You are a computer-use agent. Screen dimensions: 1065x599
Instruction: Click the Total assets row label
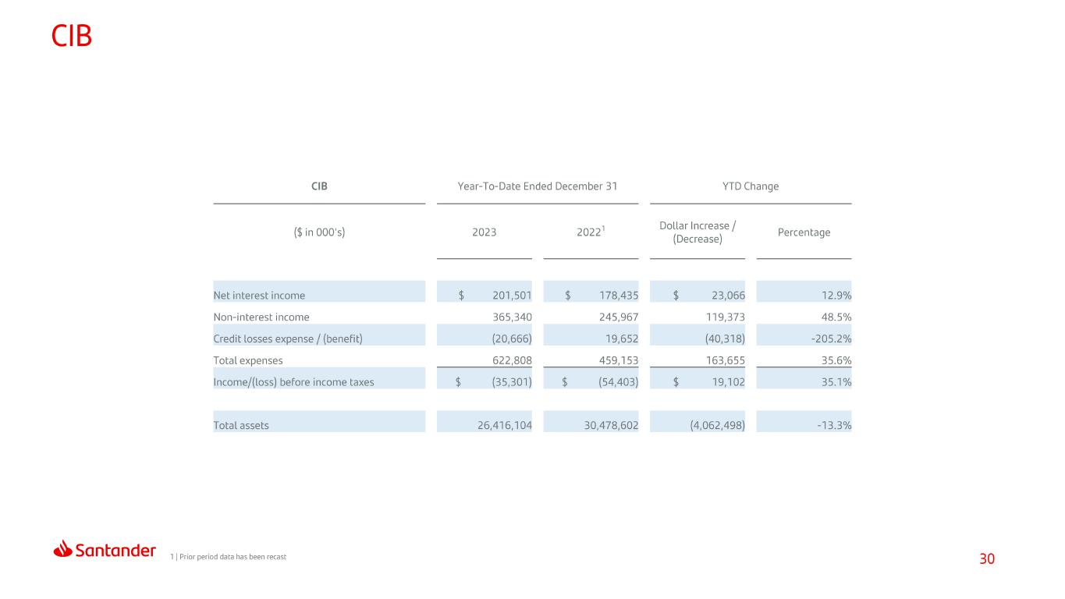click(241, 426)
